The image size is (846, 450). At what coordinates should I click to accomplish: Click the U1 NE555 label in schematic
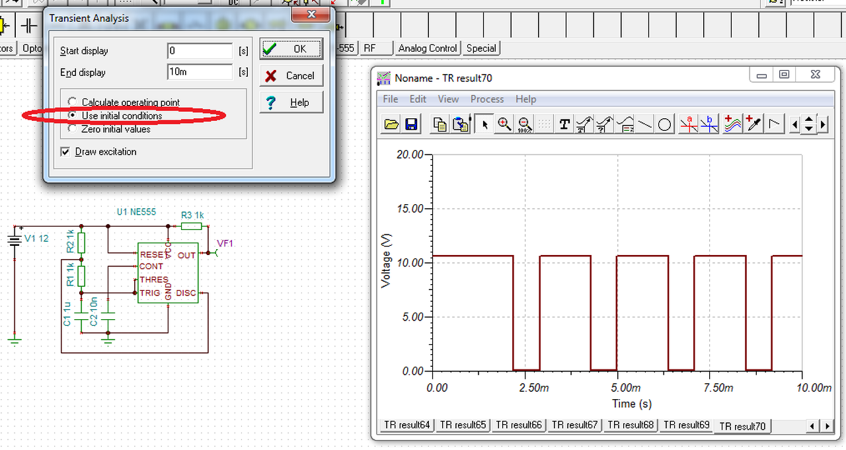click(136, 212)
